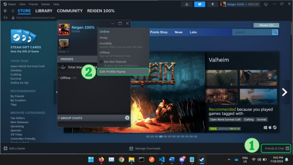293x165 pixels.
Task: Open the Friends menu
Action: click(x=33, y=4)
